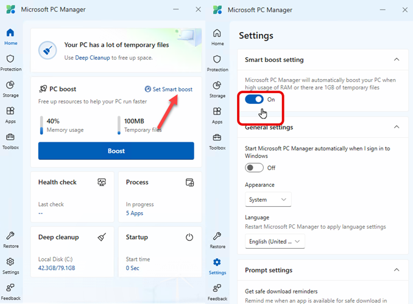Go to Home in the right window sidebar

click(217, 36)
